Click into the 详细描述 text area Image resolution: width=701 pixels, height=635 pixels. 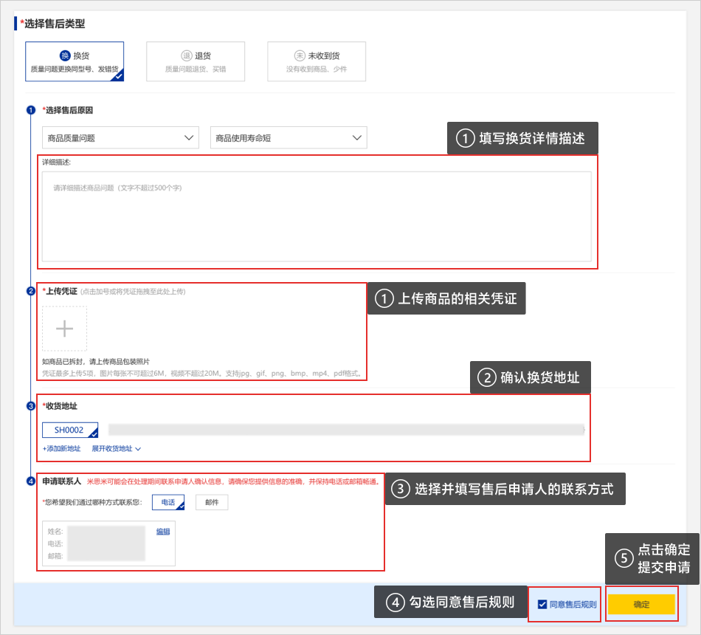click(x=317, y=216)
